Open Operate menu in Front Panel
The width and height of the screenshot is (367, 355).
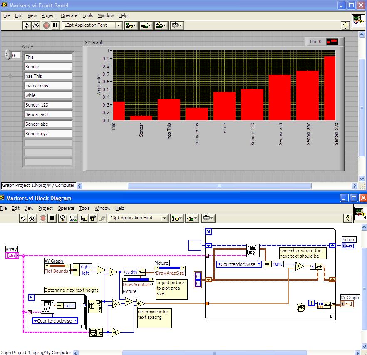pos(69,15)
